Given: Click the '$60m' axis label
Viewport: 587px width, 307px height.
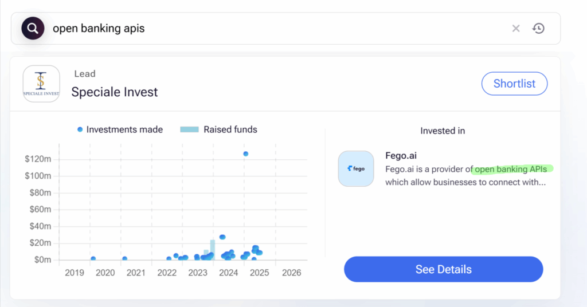Looking at the screenshot, I should pyautogui.click(x=41, y=209).
